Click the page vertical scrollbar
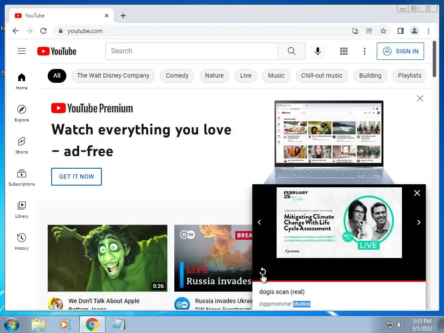The width and height of the screenshot is (444, 333). click(434, 59)
